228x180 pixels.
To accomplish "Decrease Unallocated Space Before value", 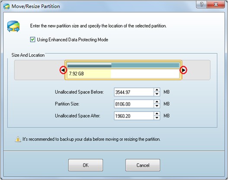I will pos(157,94).
